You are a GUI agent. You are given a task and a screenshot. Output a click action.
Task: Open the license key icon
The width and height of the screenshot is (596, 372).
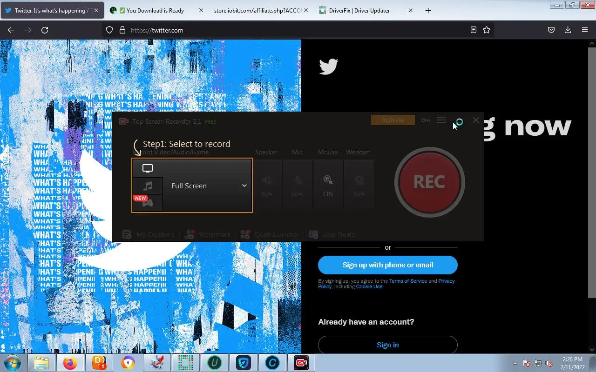click(x=425, y=120)
